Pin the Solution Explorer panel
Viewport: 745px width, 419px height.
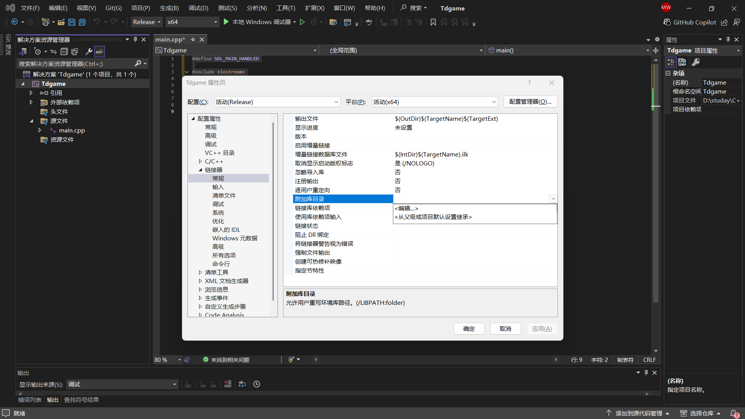[x=135, y=40]
